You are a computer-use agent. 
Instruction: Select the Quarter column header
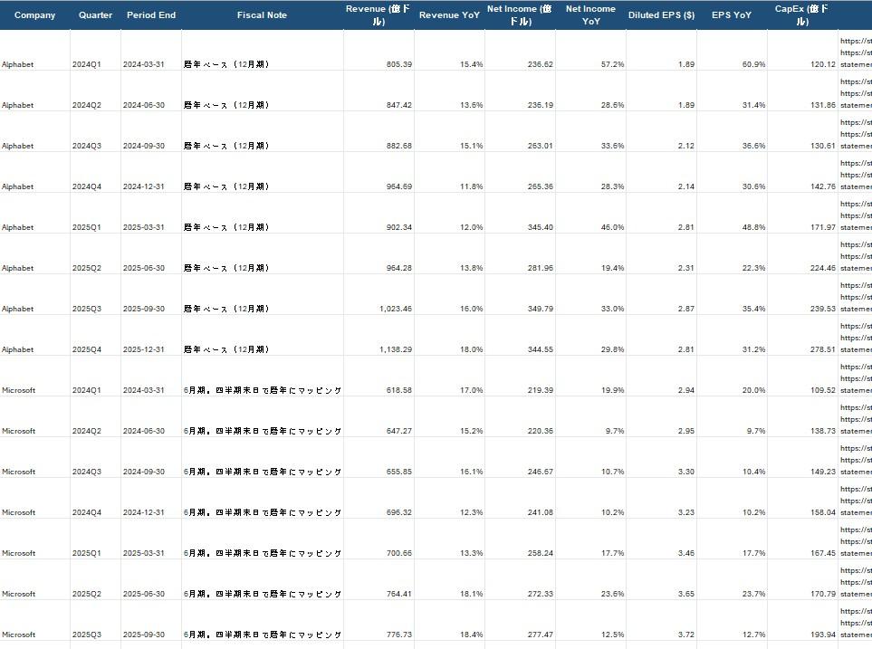tap(96, 15)
